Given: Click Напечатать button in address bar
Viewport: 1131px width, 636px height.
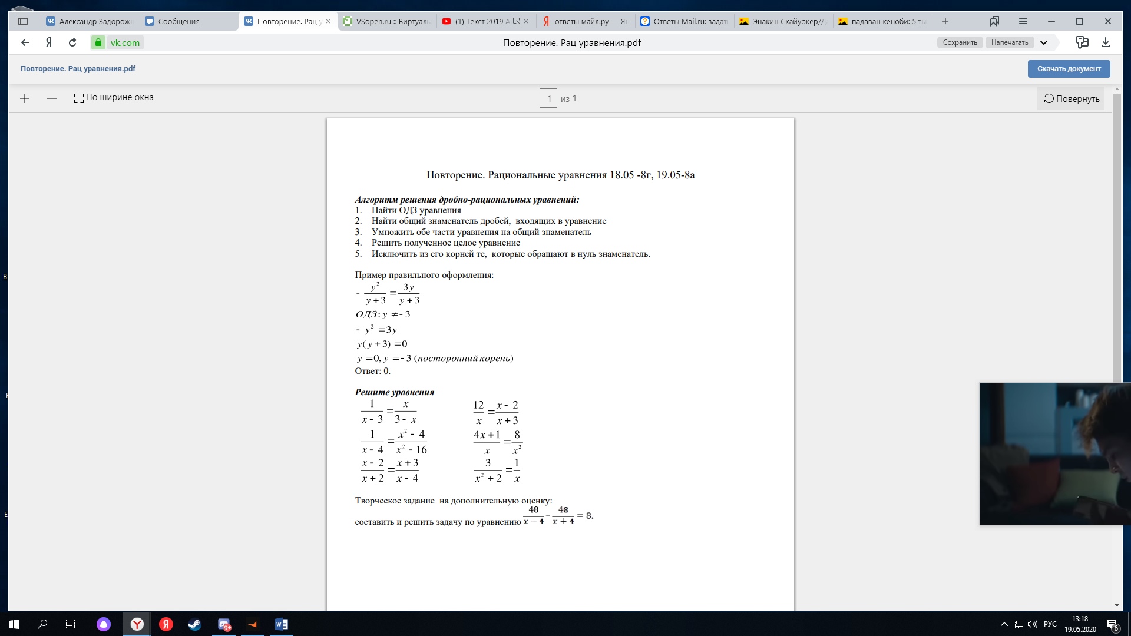Looking at the screenshot, I should pos(1009,42).
